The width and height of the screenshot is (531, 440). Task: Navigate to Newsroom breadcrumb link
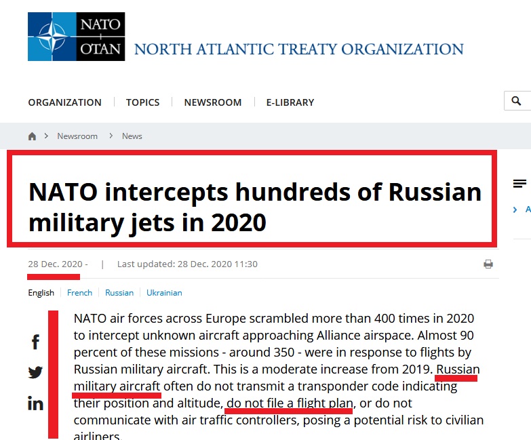[x=77, y=136]
